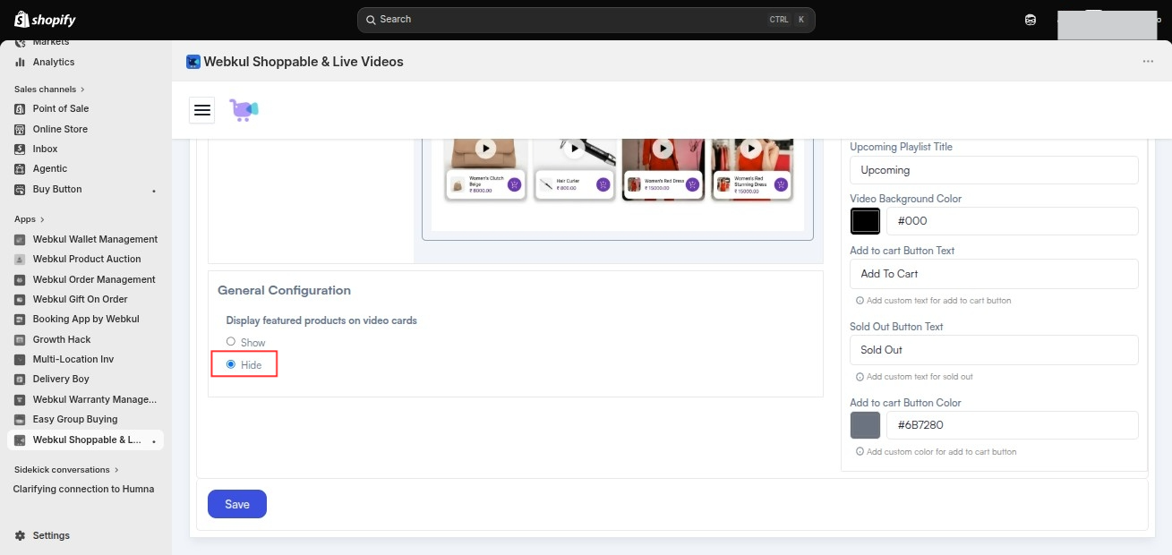
Task: Click the Shopify logo
Action: click(46, 20)
